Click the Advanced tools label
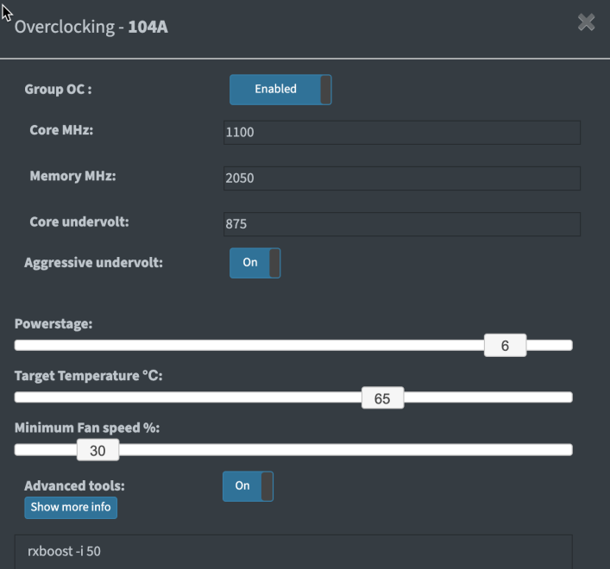 coord(74,485)
